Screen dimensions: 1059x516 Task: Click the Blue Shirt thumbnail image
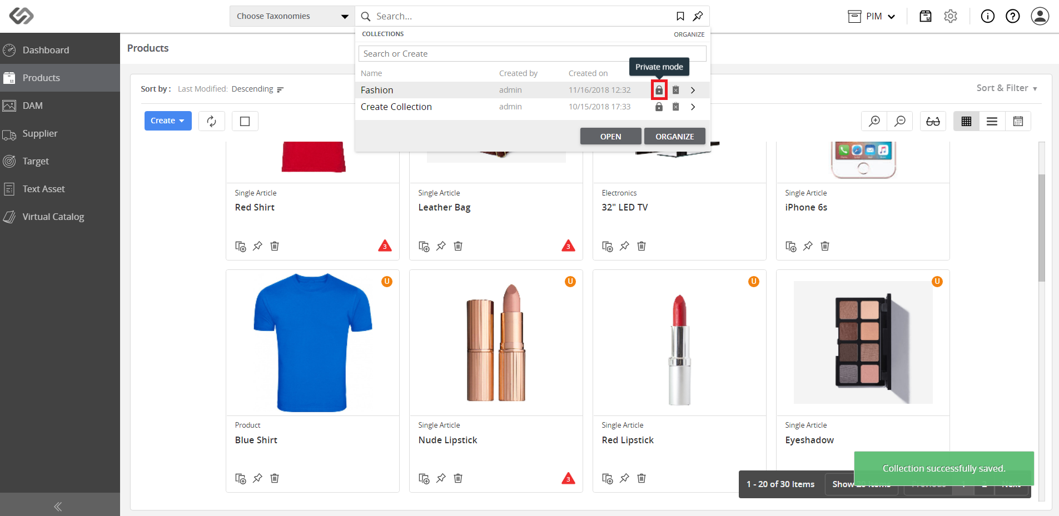pos(312,343)
